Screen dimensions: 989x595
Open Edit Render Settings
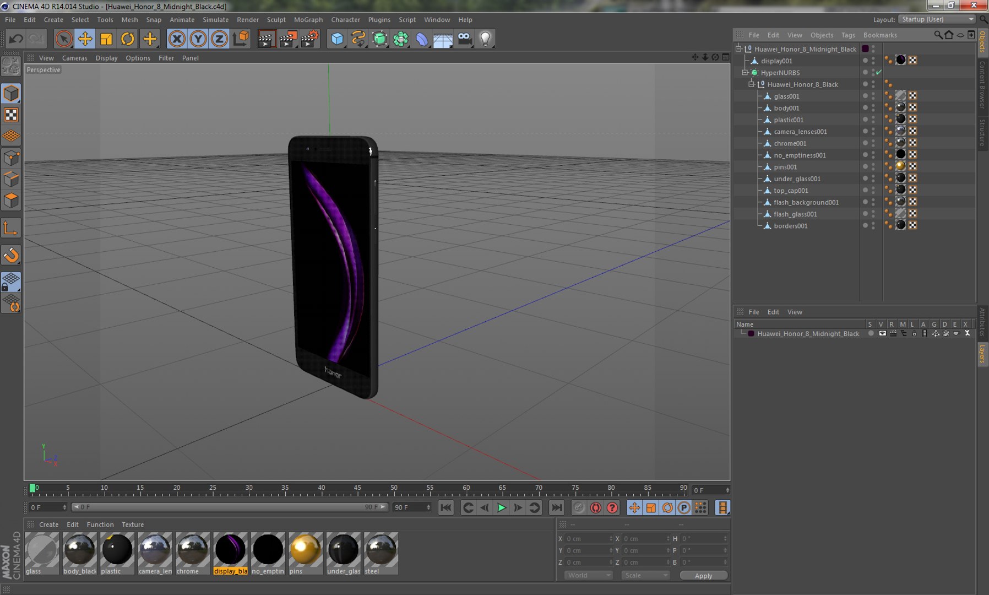[x=309, y=39]
